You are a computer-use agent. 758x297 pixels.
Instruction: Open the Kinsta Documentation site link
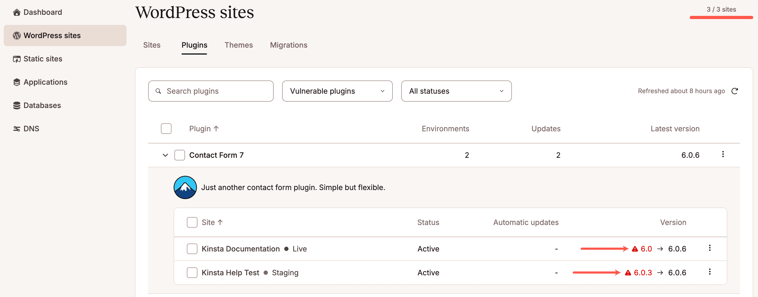click(x=240, y=249)
